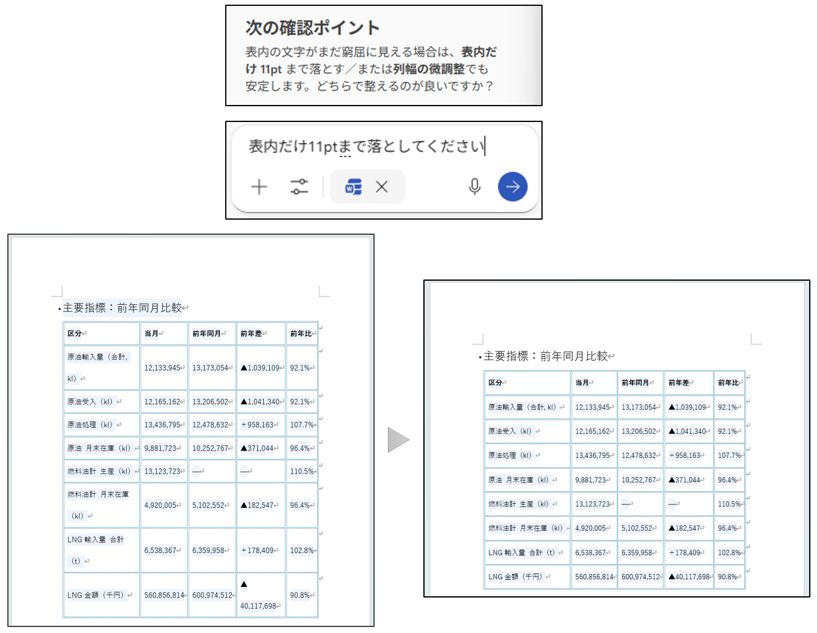The width and height of the screenshot is (817, 633).
Task: Open the tools sliders icon
Action: pos(299,187)
